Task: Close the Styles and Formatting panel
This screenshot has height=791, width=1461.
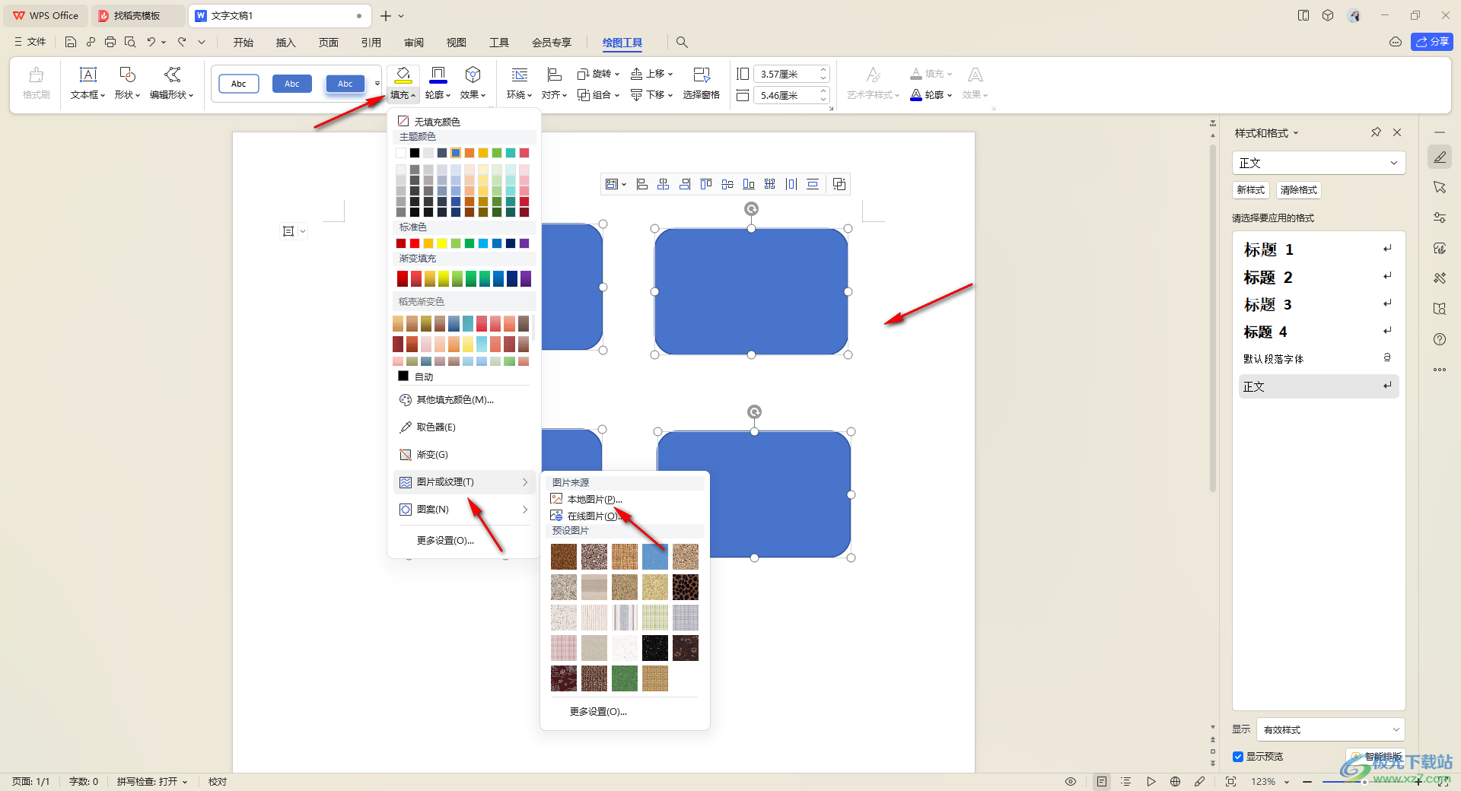Action: click(1397, 132)
